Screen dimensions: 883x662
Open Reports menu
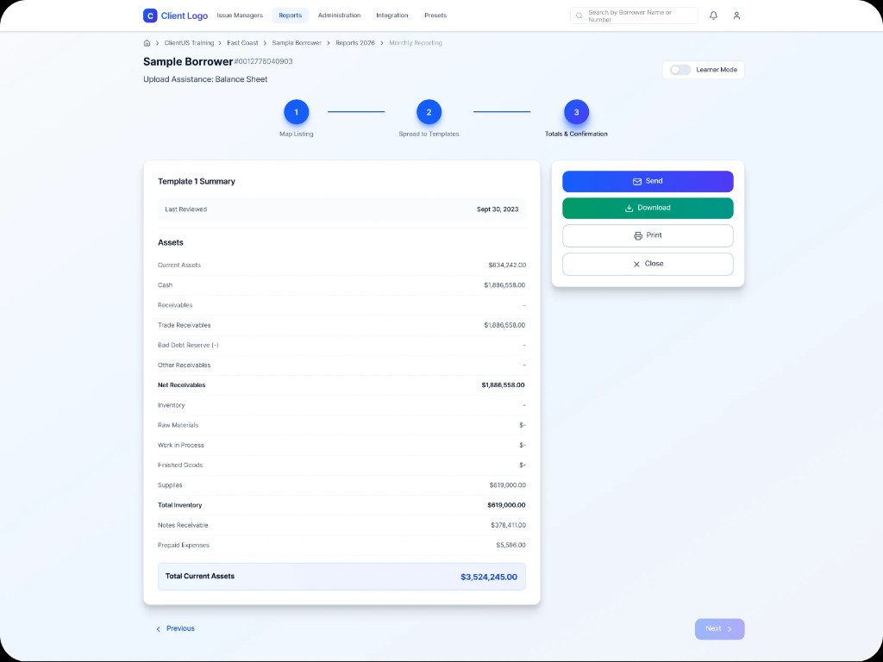tap(290, 16)
